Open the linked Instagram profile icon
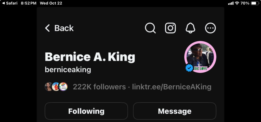261x122 pixels. (170, 28)
